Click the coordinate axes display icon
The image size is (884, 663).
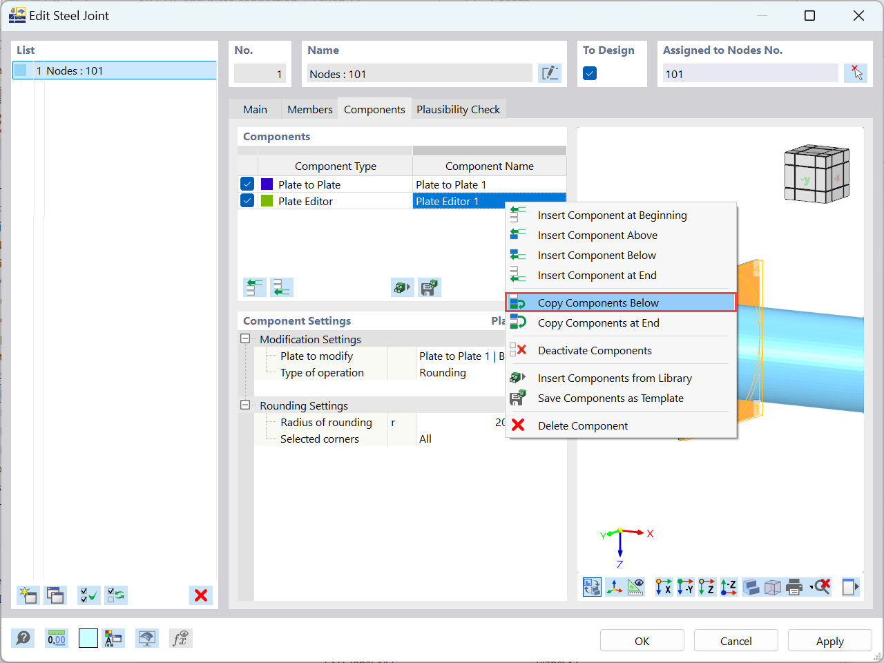coord(614,587)
